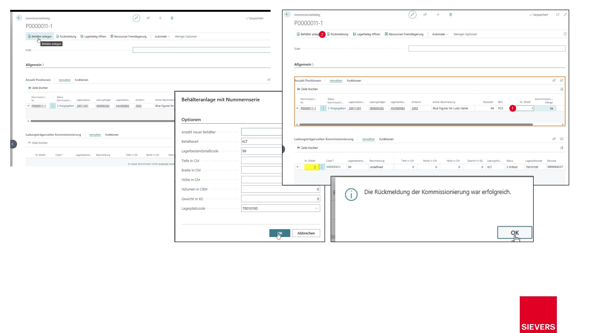Click OK in the Rückmeldung success message
The height and width of the screenshot is (333, 593).
515,232
